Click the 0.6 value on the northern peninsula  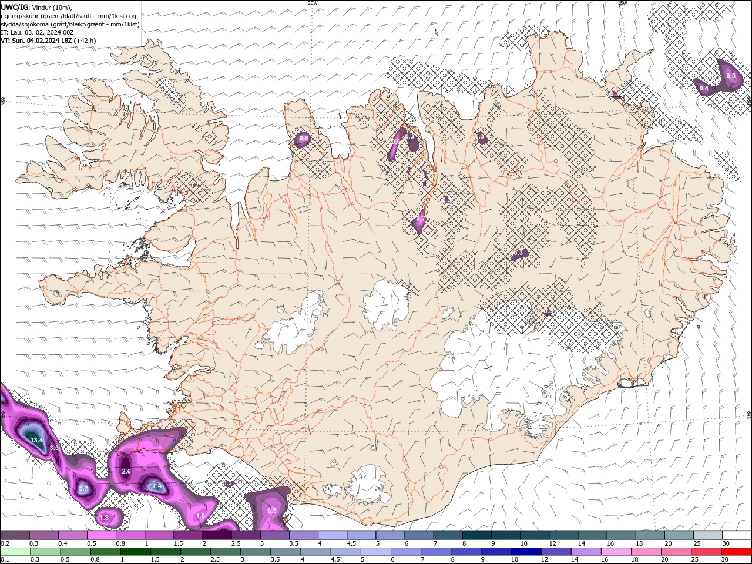(304, 139)
